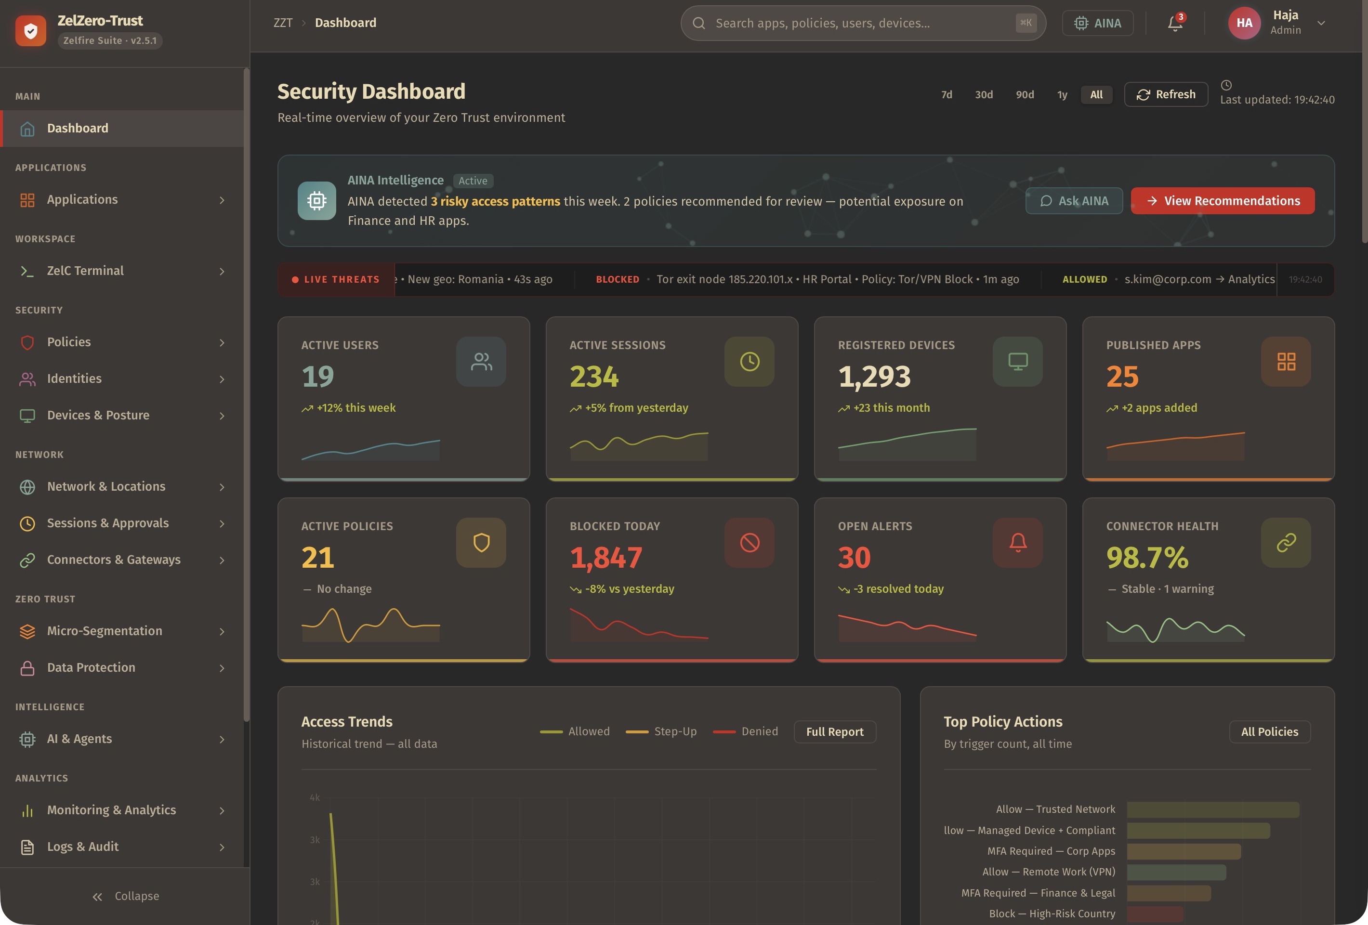Focus the search apps, policies field
1368x925 pixels.
click(863, 23)
